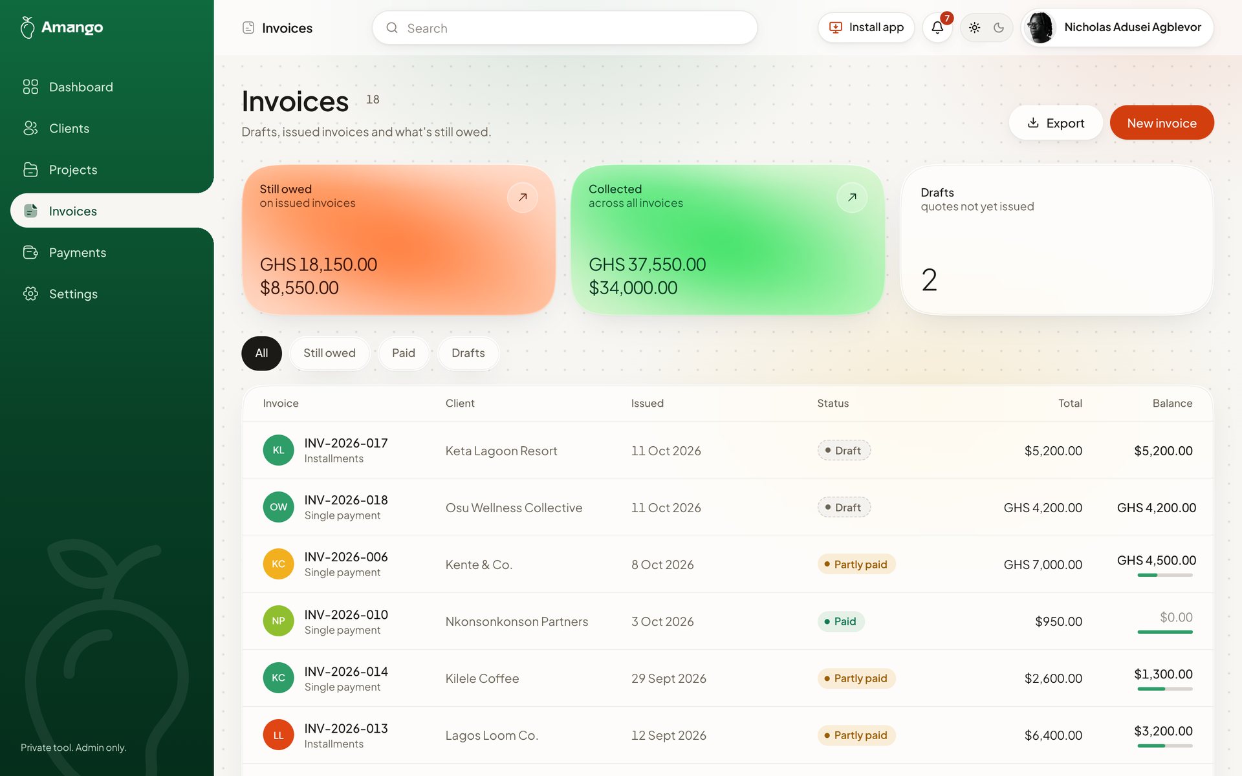
Task: Click balance progress bar for $3,200.00
Action: (x=1165, y=746)
